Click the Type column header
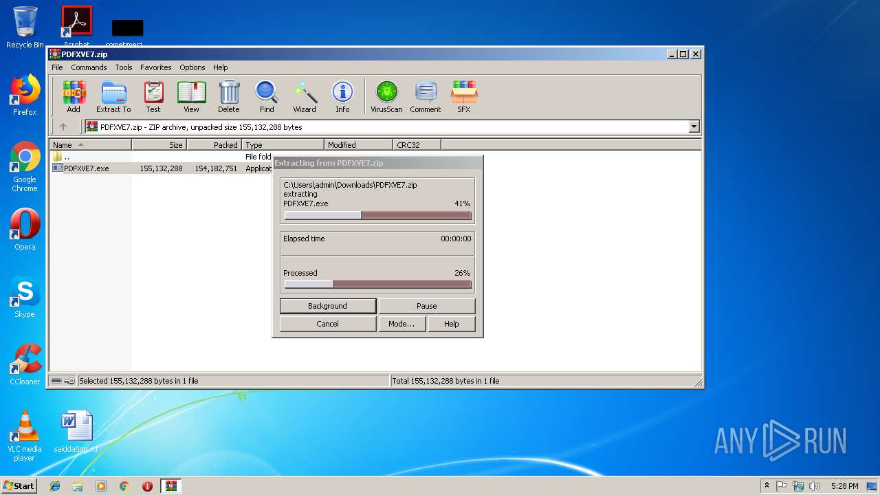This screenshot has width=880, height=495. 283,145
